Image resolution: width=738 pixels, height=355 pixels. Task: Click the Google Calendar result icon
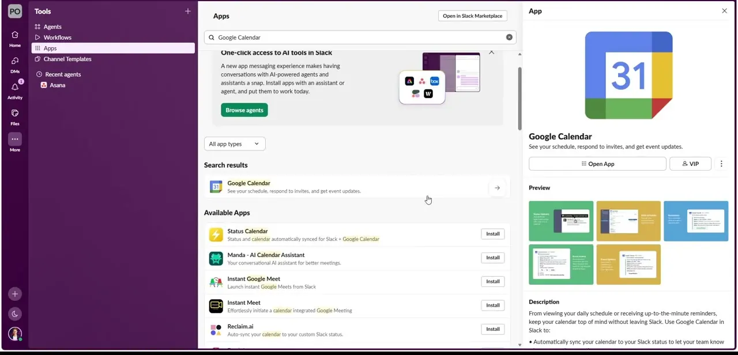pos(216,187)
